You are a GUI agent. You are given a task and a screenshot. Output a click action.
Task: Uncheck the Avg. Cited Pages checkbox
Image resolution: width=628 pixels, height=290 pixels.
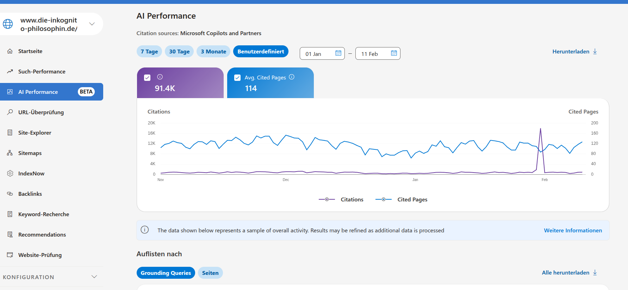[237, 78]
